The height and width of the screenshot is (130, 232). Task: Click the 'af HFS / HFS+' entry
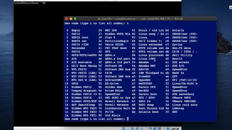tap(144, 98)
